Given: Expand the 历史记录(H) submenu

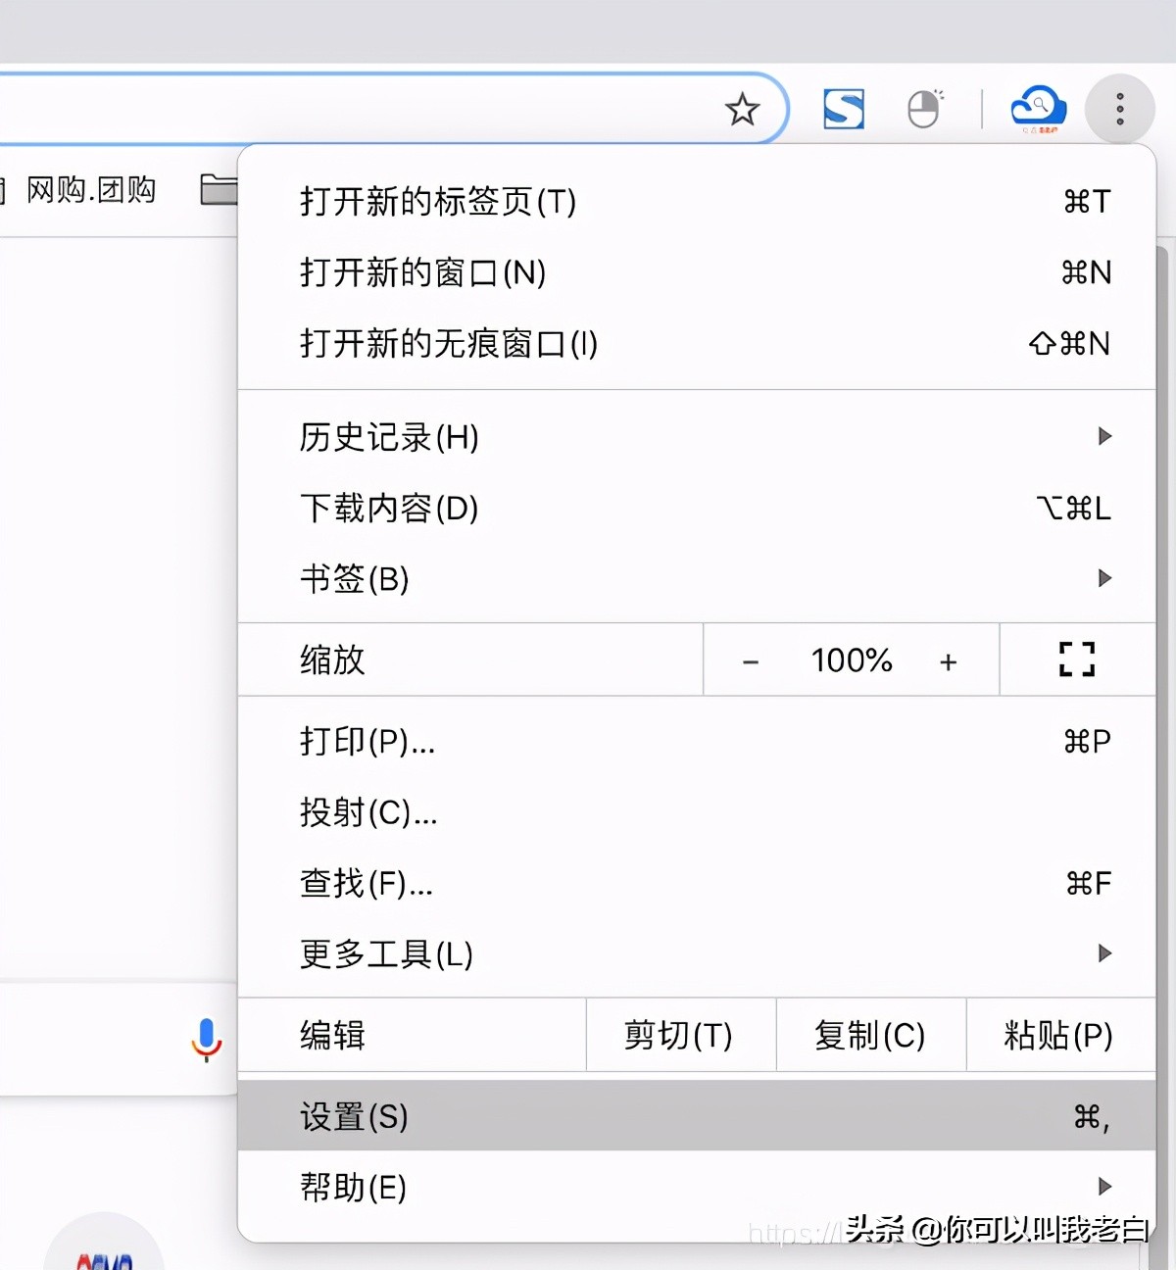Looking at the screenshot, I should (x=388, y=438).
